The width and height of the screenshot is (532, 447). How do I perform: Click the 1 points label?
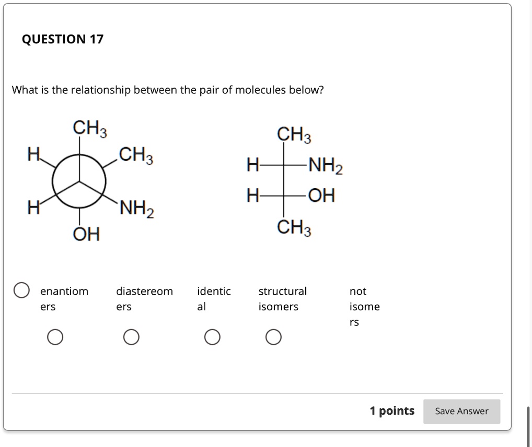coord(393,412)
